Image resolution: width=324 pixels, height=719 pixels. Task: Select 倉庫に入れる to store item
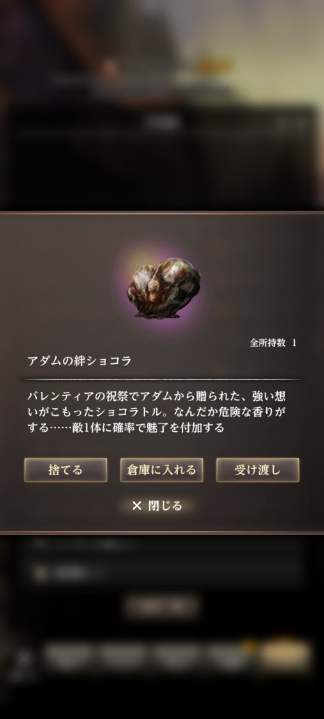pyautogui.click(x=162, y=470)
